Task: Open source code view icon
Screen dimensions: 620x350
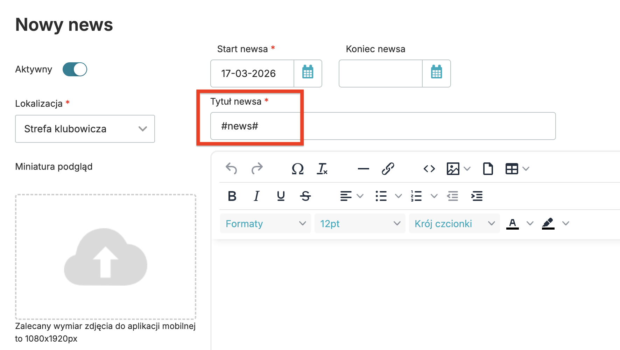Action: tap(429, 169)
